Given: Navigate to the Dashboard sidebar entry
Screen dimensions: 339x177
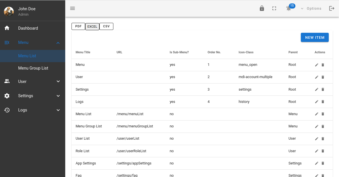Looking at the screenshot, I should tap(28, 28).
